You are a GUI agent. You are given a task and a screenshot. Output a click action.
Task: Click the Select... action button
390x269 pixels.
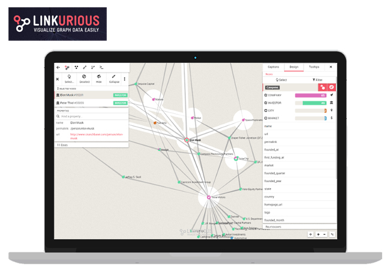pos(69,78)
